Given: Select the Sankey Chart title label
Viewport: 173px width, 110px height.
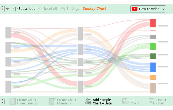Looking at the screenshot, I should 94,8.
